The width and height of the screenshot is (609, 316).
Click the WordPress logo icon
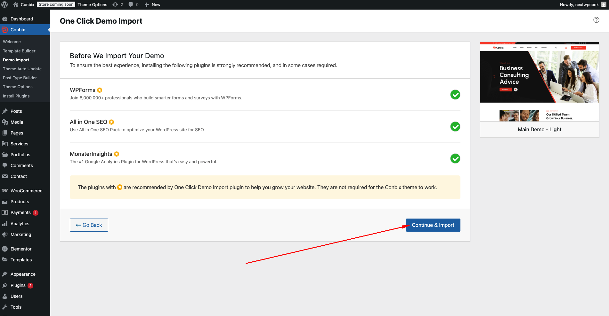[x=5, y=4]
